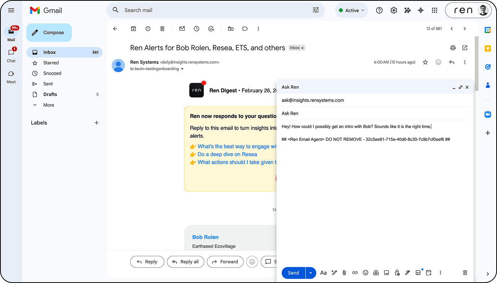Insert a file from Google Drive

376,272
